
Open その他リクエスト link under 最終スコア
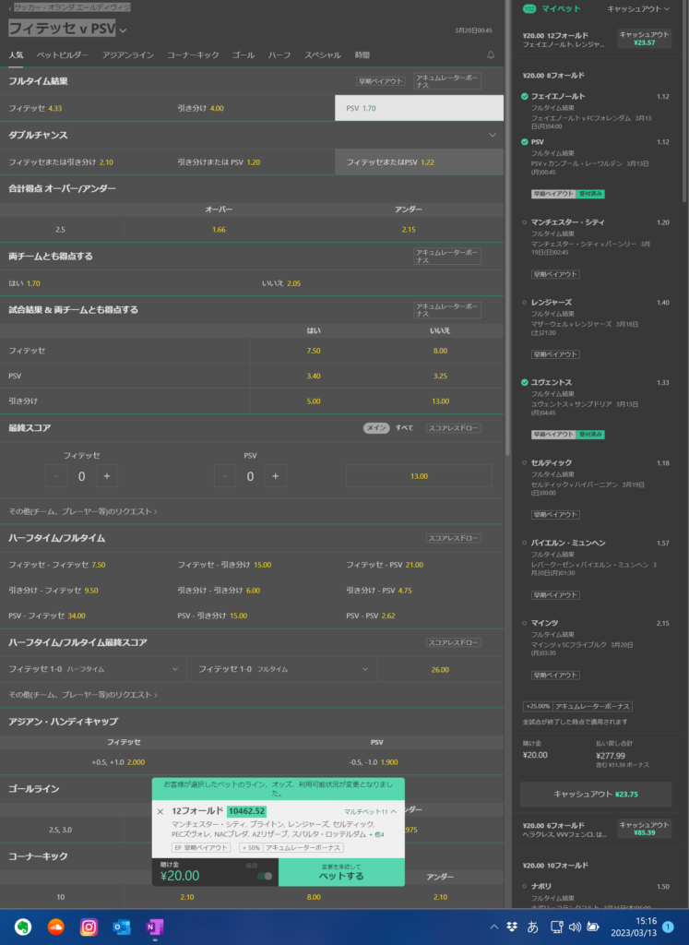pos(83,511)
